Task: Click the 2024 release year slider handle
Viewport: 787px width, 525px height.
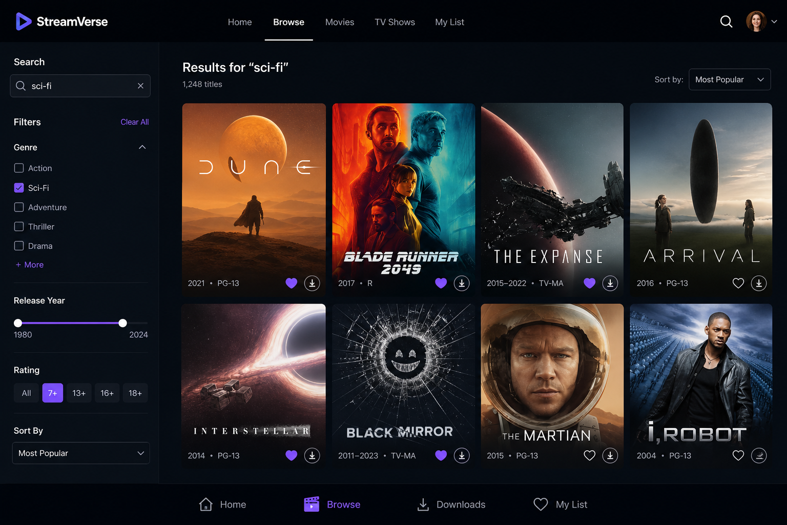Action: coord(122,323)
